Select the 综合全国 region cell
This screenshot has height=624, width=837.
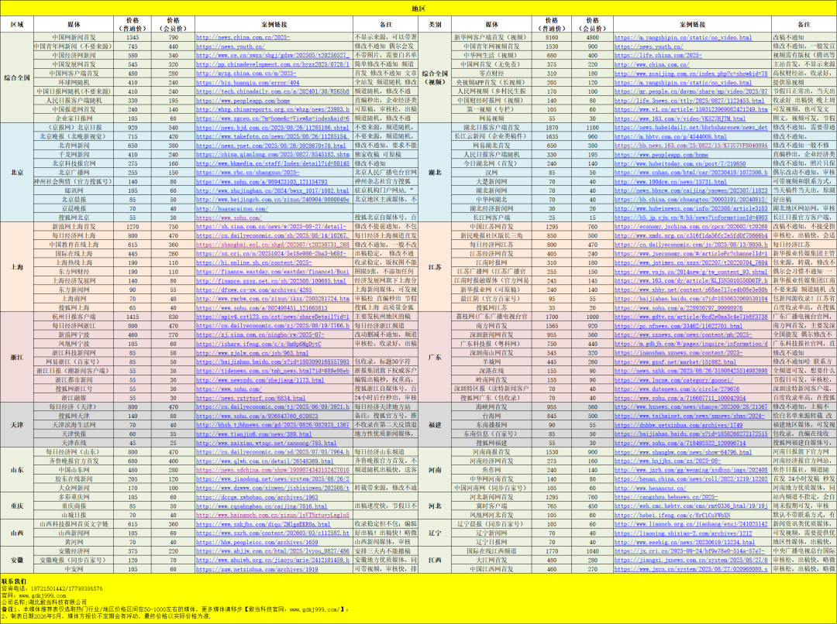pyautogui.click(x=17, y=78)
